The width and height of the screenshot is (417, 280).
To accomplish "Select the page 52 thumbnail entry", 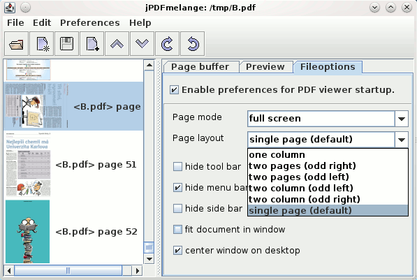I will [74, 232].
